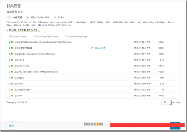Expand the 启动 Spark step

tap(10, 78)
